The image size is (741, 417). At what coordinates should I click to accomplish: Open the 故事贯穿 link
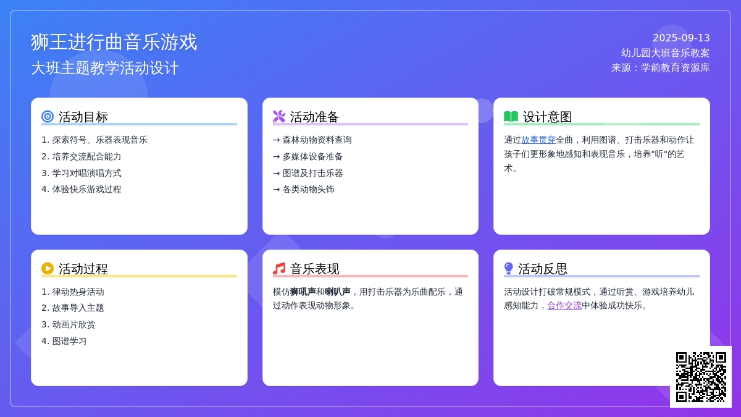[x=538, y=140]
